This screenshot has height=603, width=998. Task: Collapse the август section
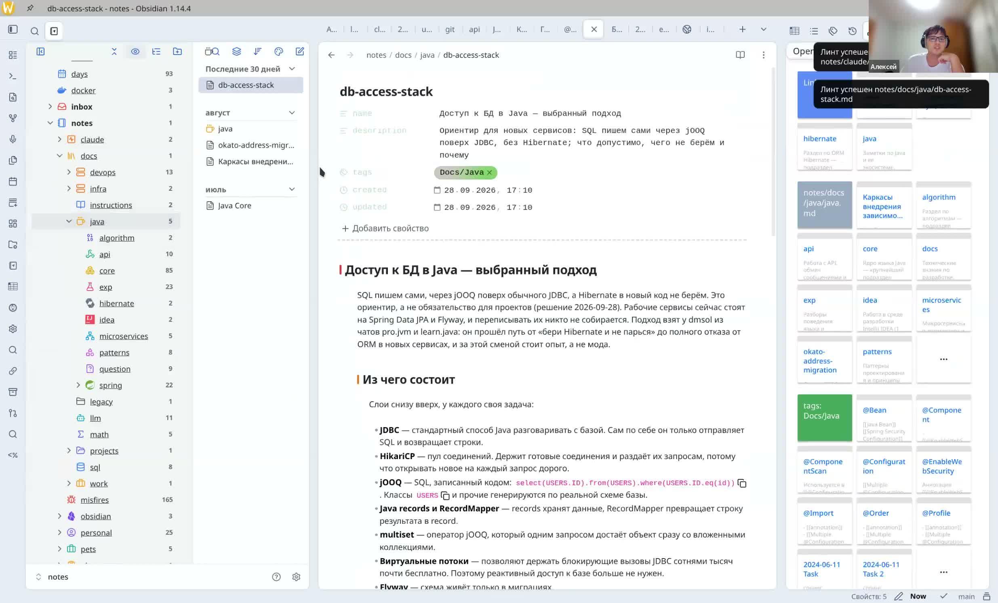[292, 113]
